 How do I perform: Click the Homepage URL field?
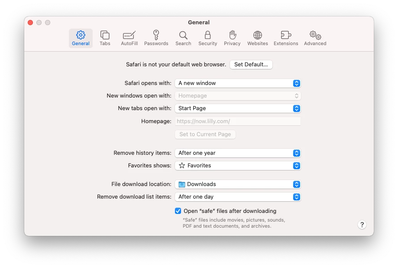(x=238, y=121)
